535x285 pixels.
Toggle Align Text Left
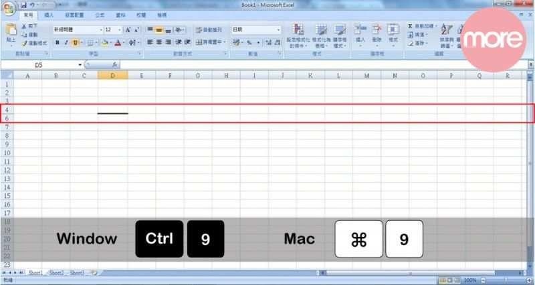pos(150,42)
